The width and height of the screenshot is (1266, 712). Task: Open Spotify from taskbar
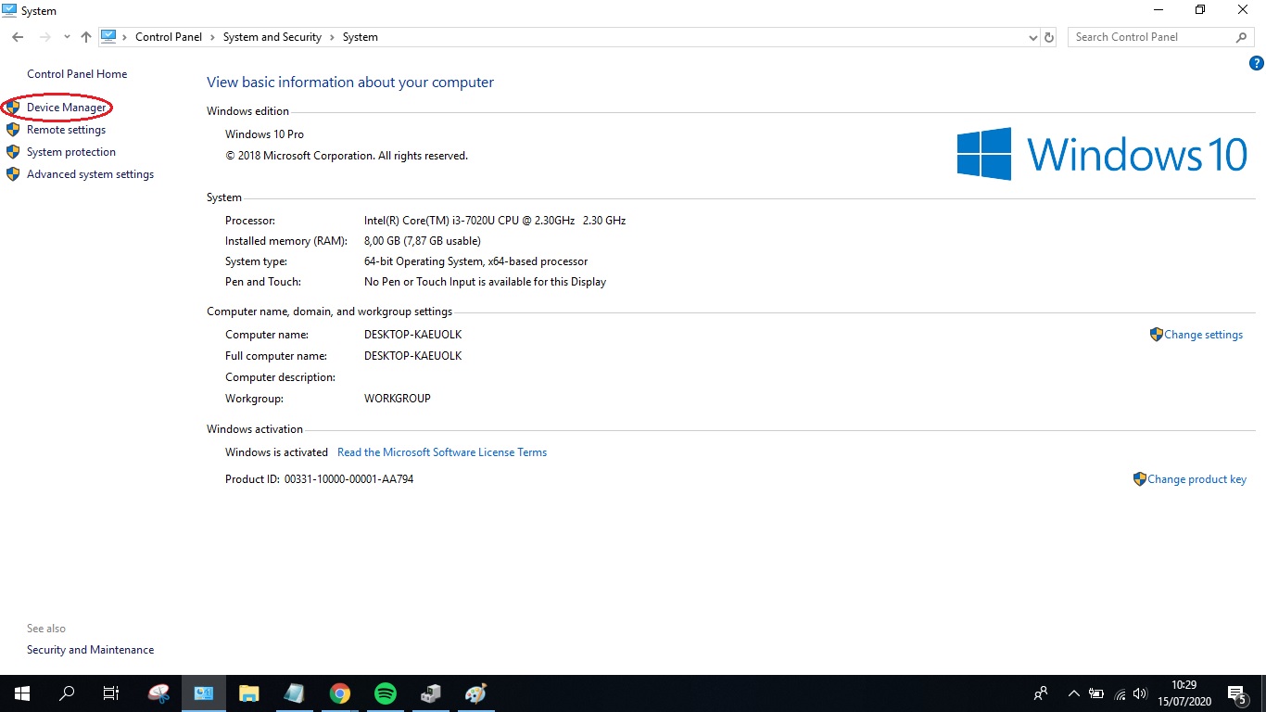coord(386,693)
